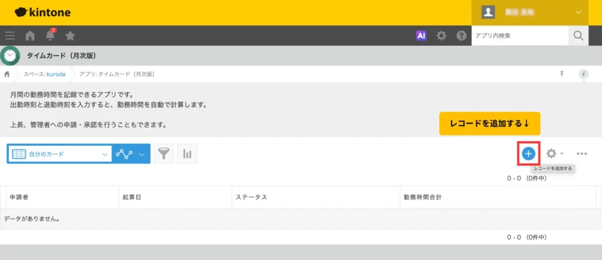Screen dimensions: 602x260
Task: Open the notifications bell
Action: (51, 36)
